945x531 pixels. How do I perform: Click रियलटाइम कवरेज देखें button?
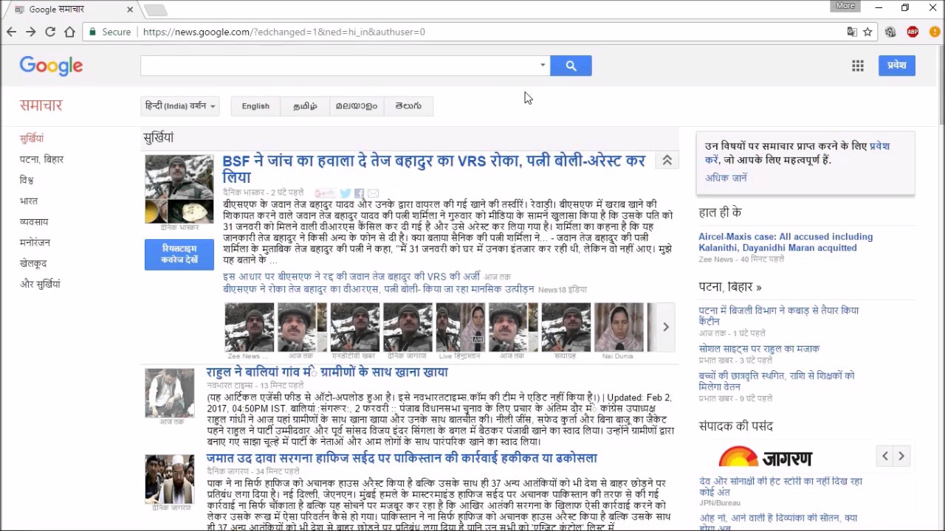(x=179, y=254)
